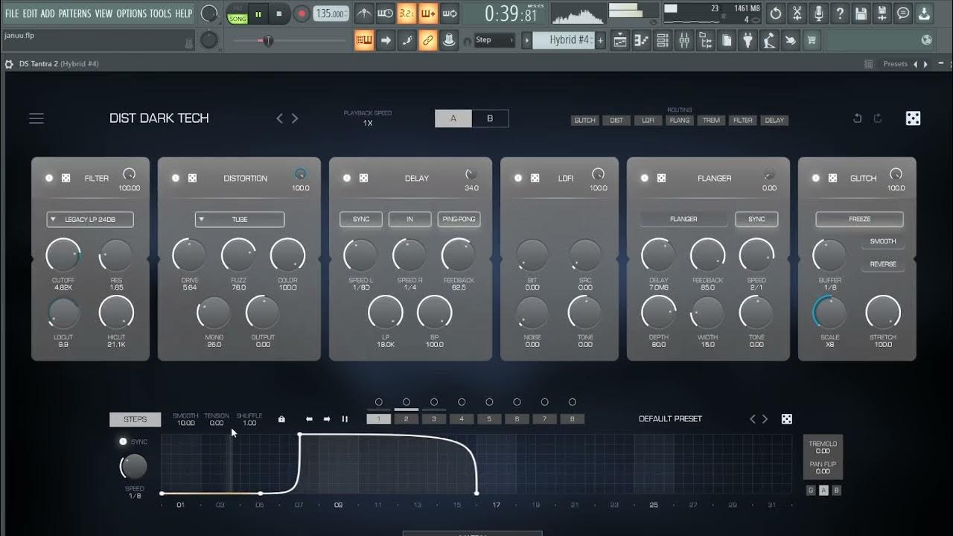The width and height of the screenshot is (953, 536).
Task: Switch to the B slot
Action: [x=490, y=118]
